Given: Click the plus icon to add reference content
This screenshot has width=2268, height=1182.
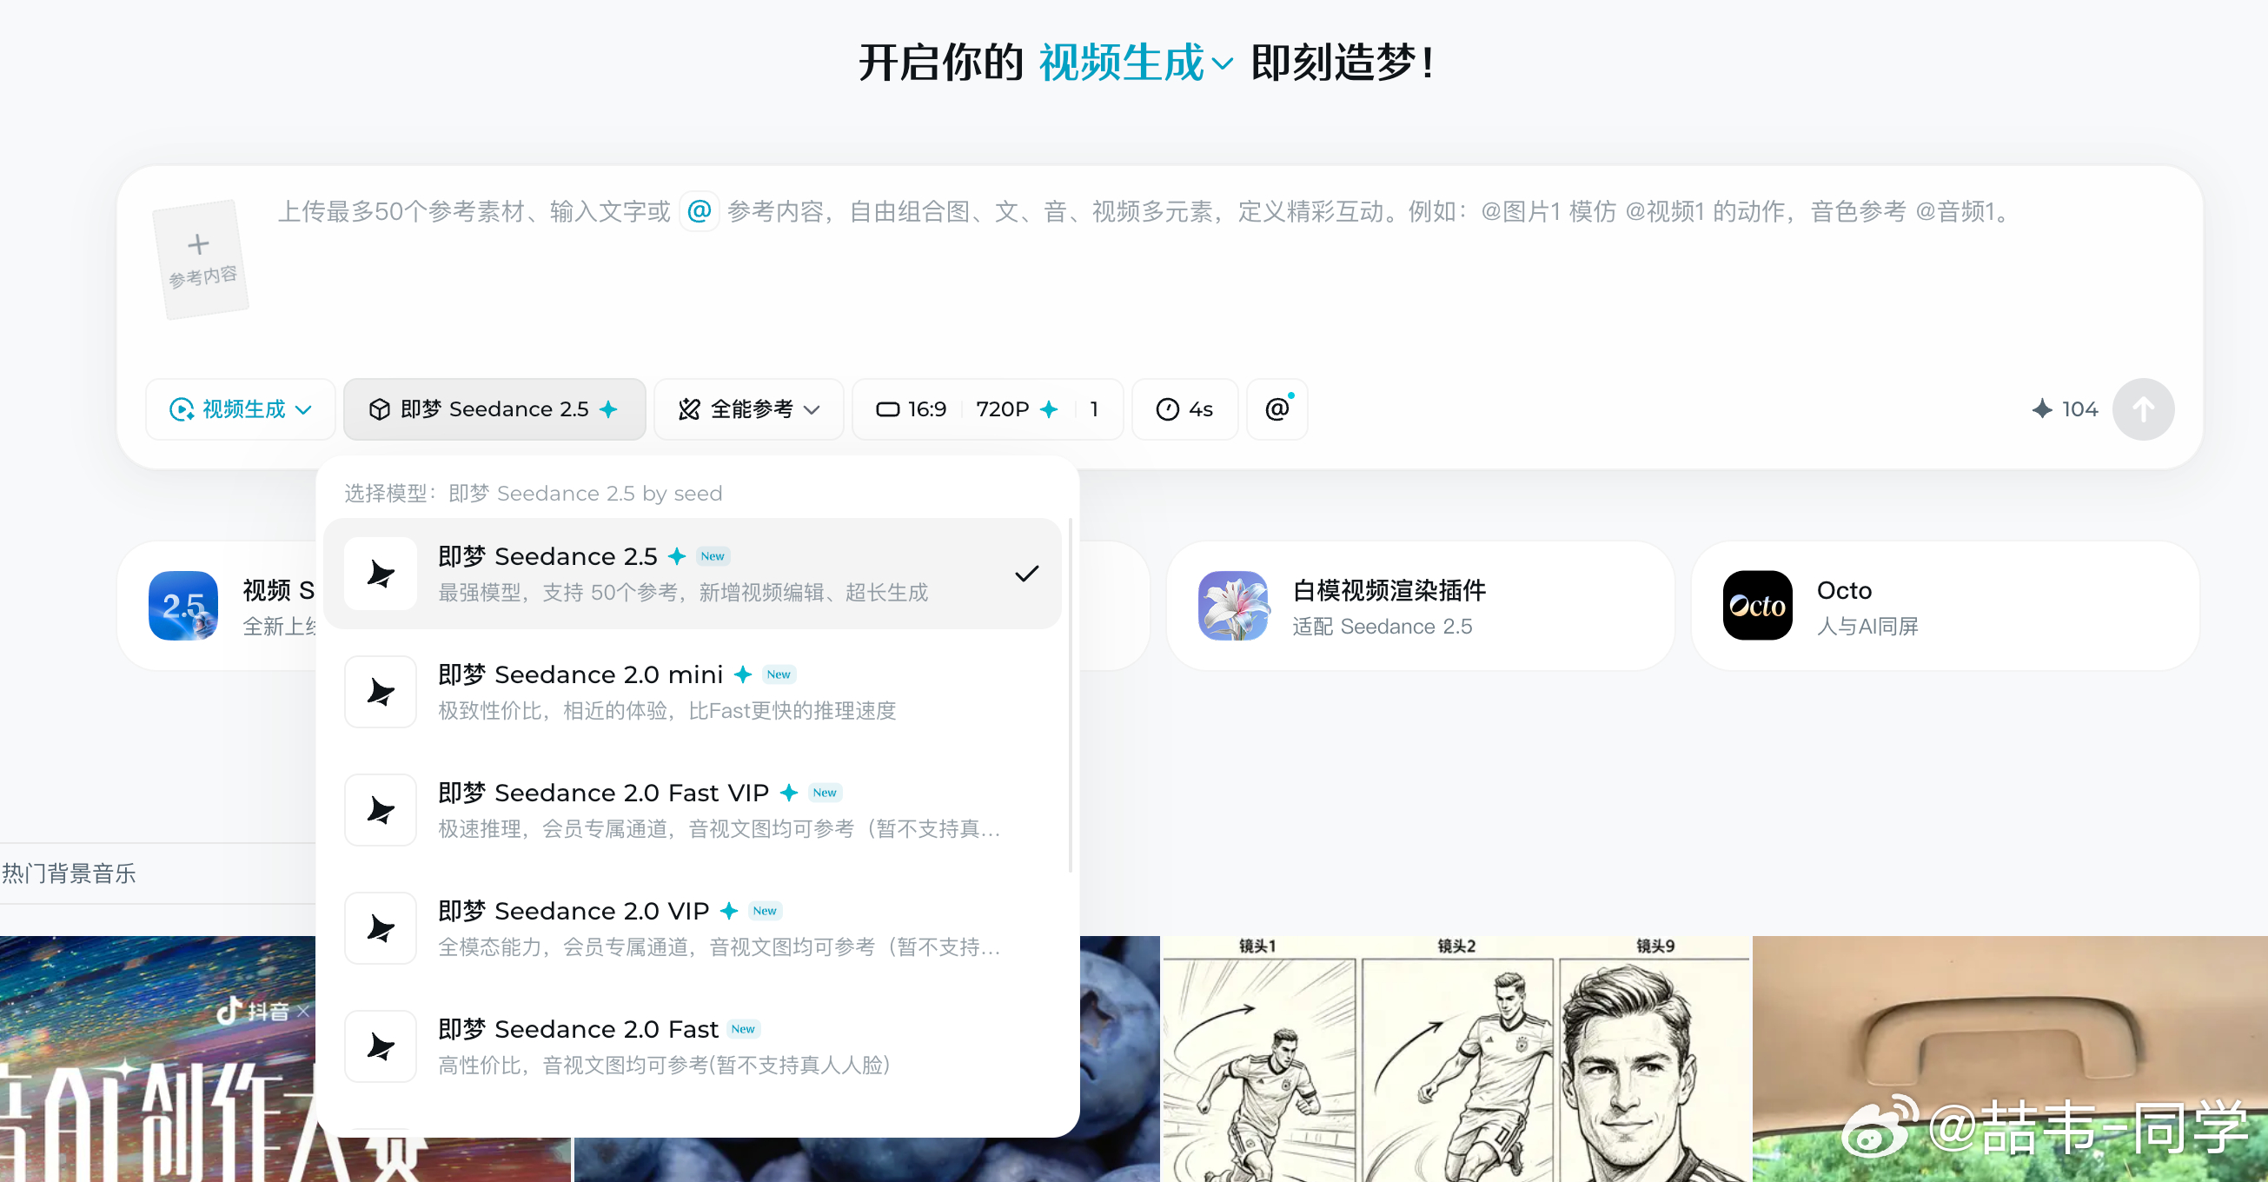Looking at the screenshot, I should click(x=199, y=244).
